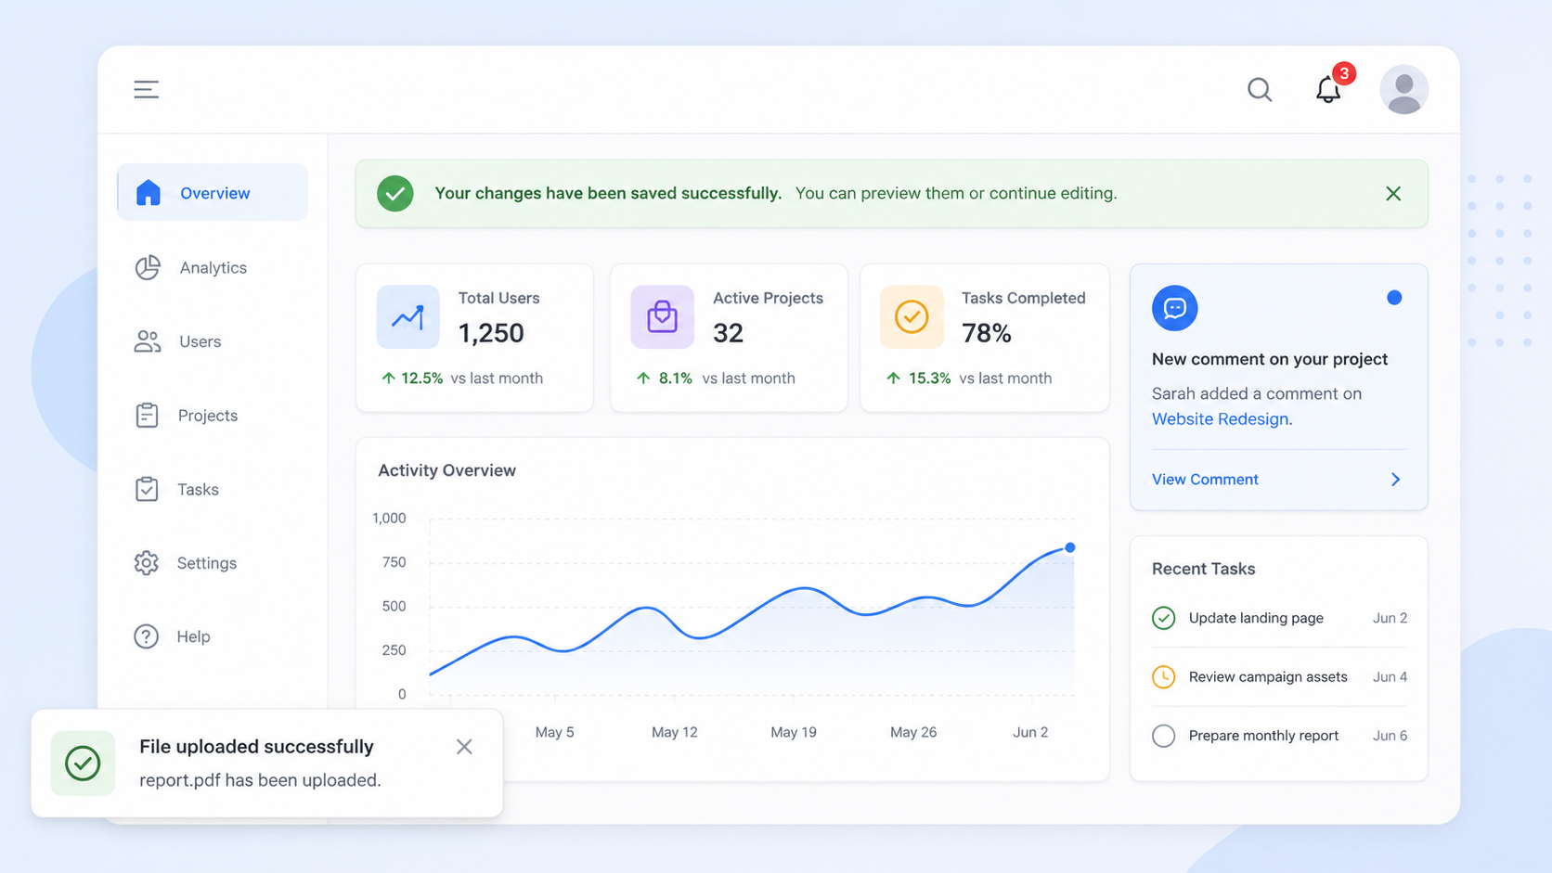Click the File uploaded successfully title
The height and width of the screenshot is (873, 1552).
click(x=256, y=747)
